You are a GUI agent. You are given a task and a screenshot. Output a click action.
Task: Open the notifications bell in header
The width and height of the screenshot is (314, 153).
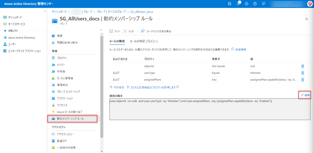click(x=238, y=4)
